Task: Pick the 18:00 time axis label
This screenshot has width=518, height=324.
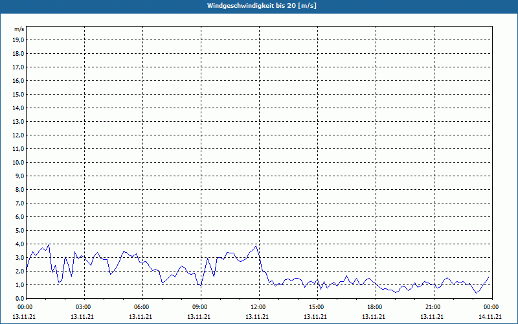Action: 374,307
